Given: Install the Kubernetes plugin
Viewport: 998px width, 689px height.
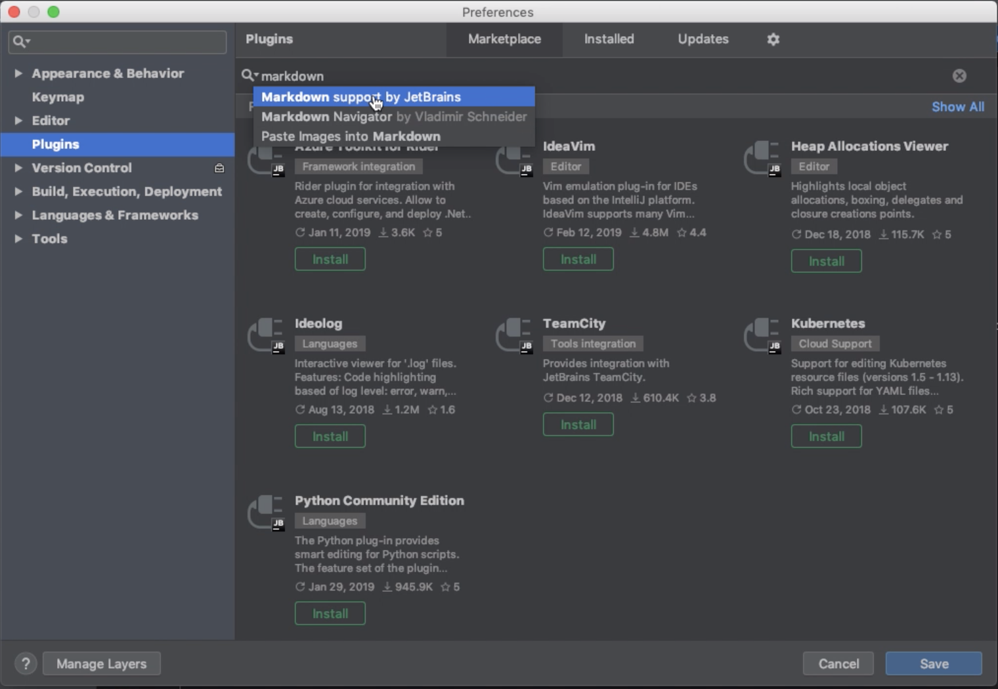Looking at the screenshot, I should coord(827,436).
